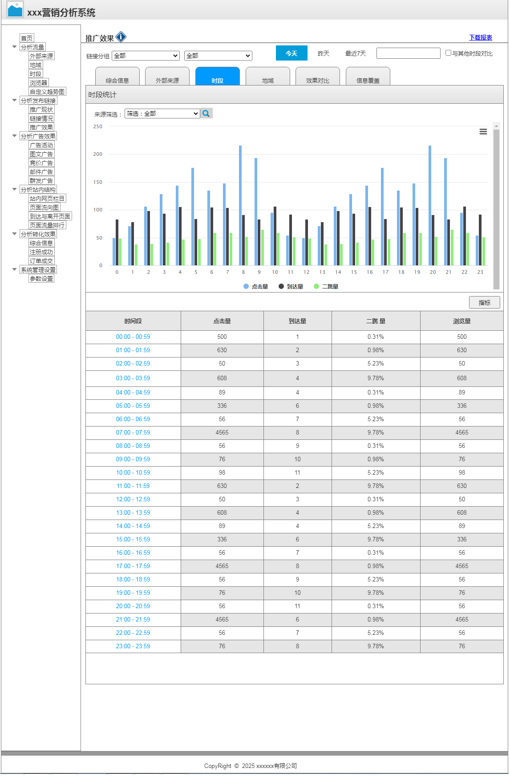This screenshot has width=510, height=776.
Task: Open 推广效果 in the sidebar tree
Action: click(x=41, y=127)
